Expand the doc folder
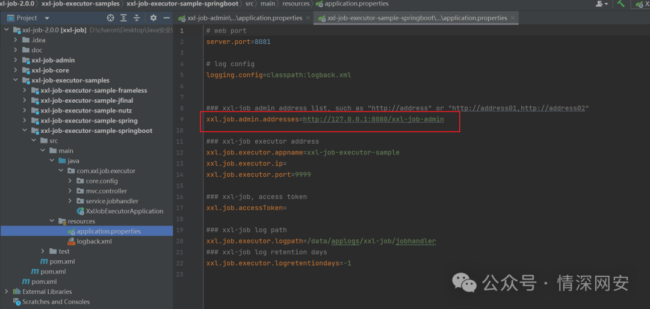 16,50
